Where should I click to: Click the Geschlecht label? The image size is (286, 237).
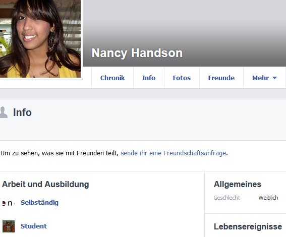tap(226, 198)
